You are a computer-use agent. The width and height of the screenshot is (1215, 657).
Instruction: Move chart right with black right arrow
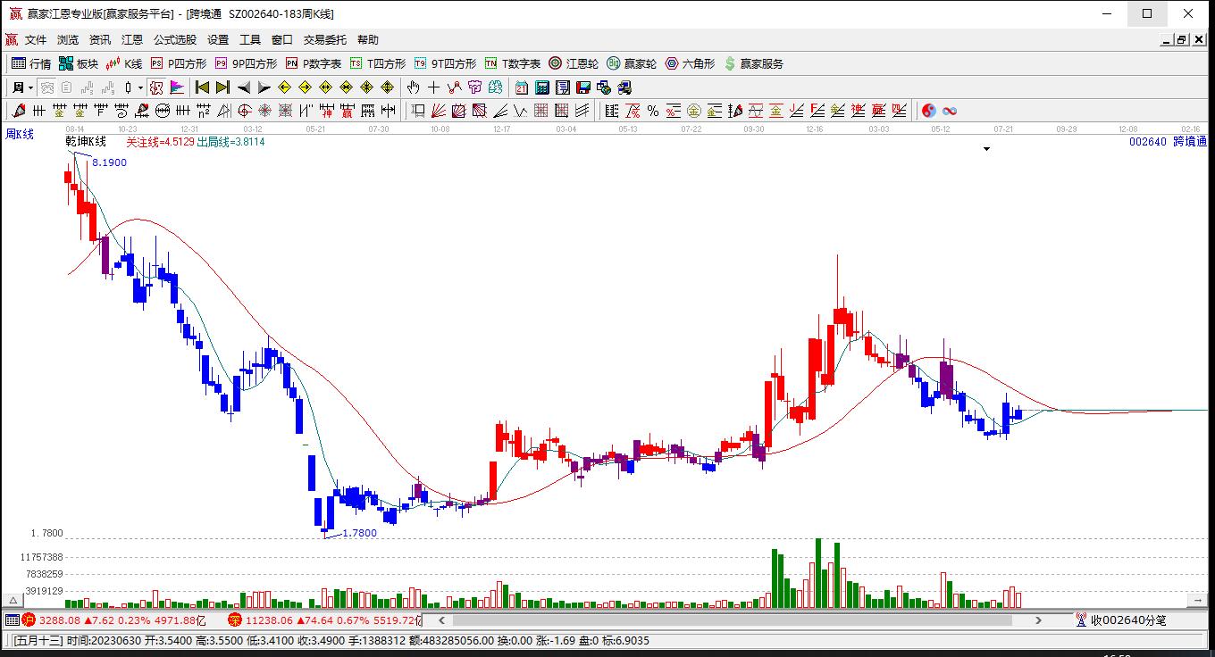264,87
